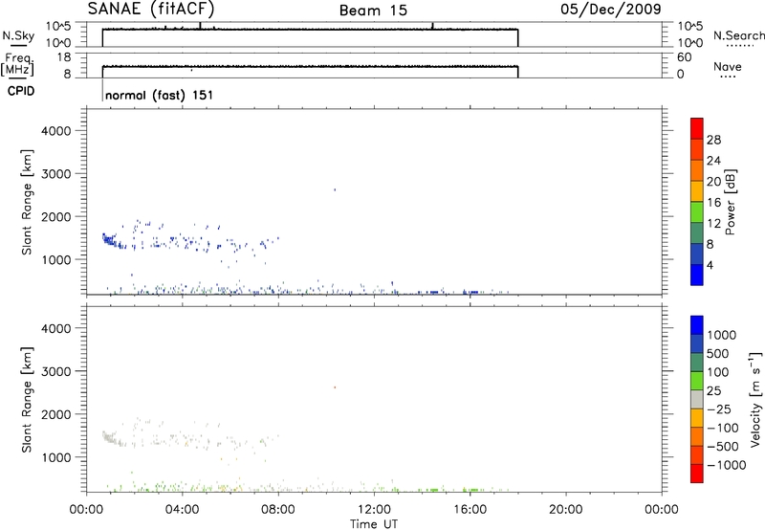Screen dimensions: 765x530
Task: Click the Beam 15 heading
Action: 373,11
